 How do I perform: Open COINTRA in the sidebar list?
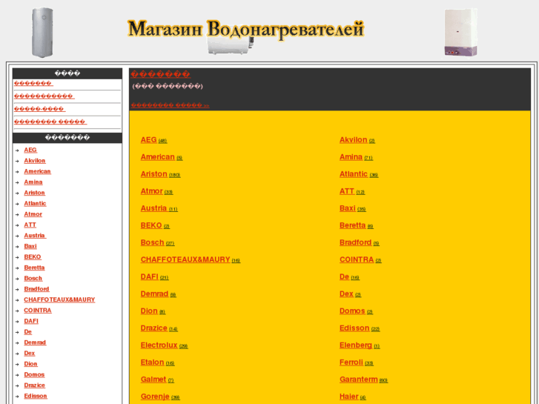[x=38, y=310]
